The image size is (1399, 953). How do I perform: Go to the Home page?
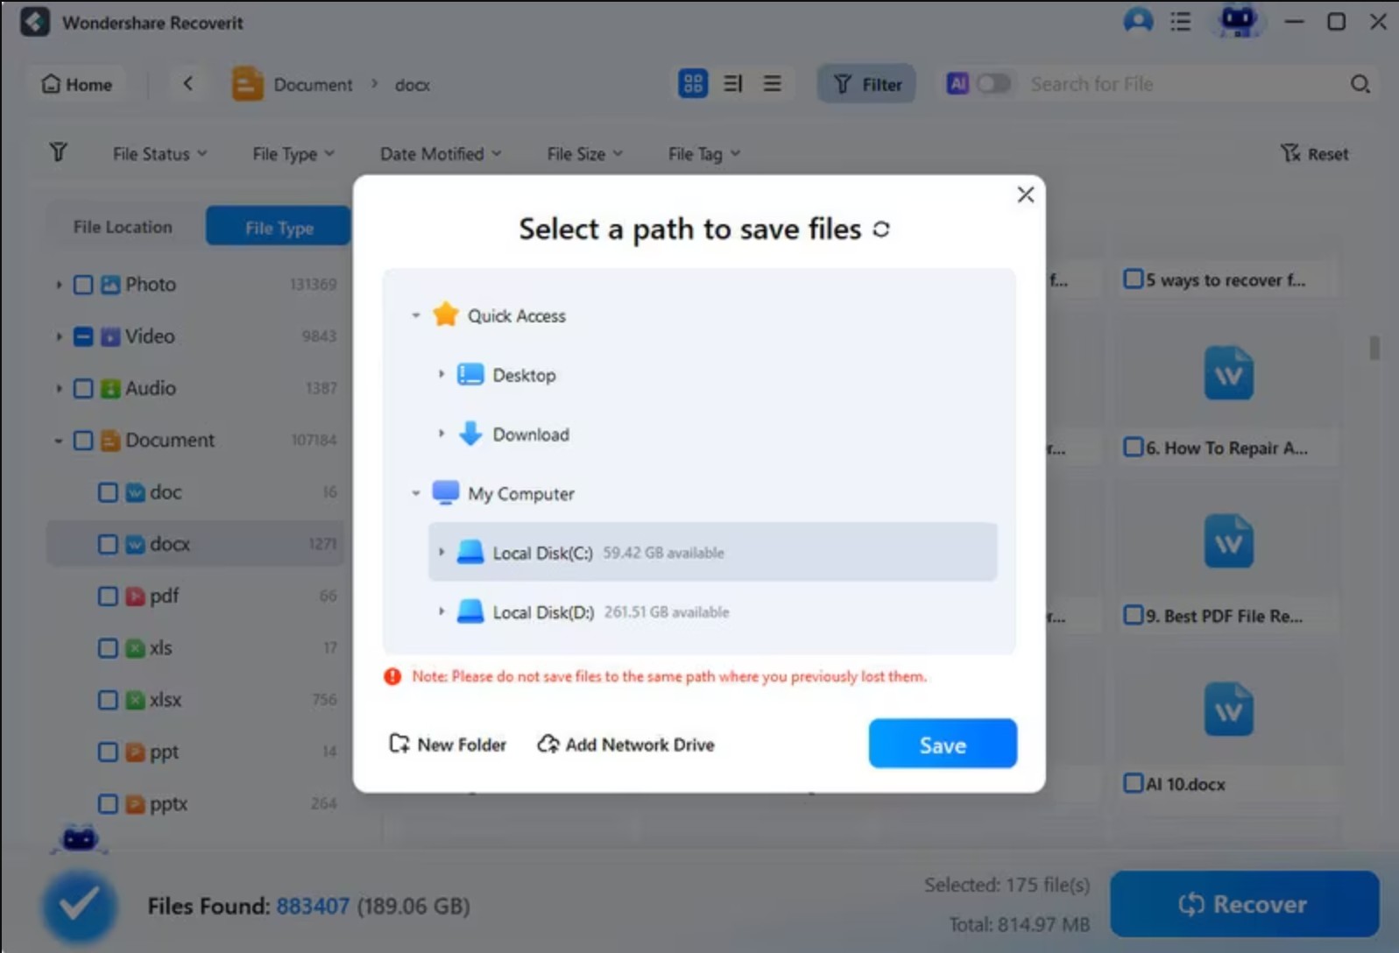[77, 84]
